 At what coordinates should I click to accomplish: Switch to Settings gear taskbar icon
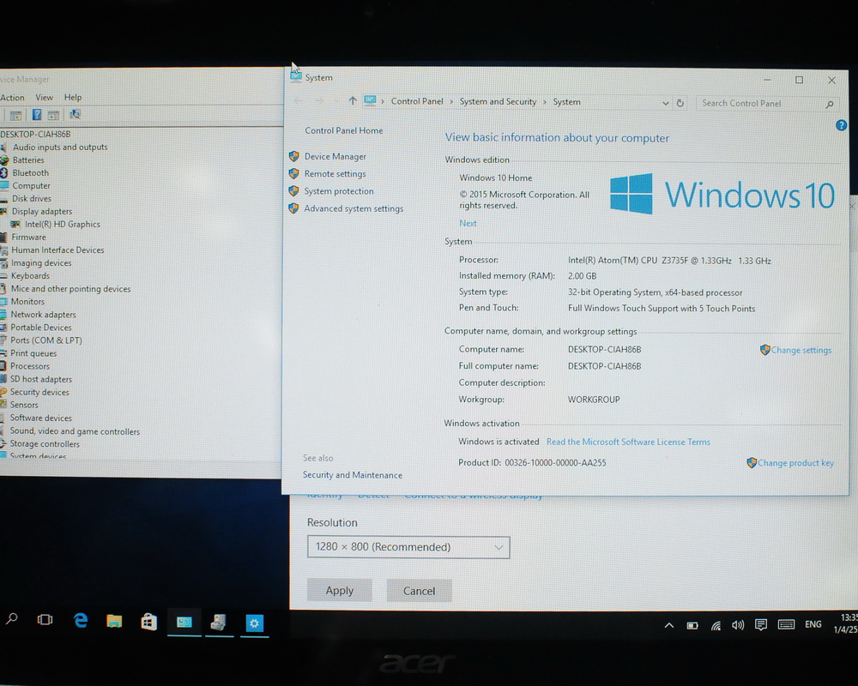click(255, 623)
